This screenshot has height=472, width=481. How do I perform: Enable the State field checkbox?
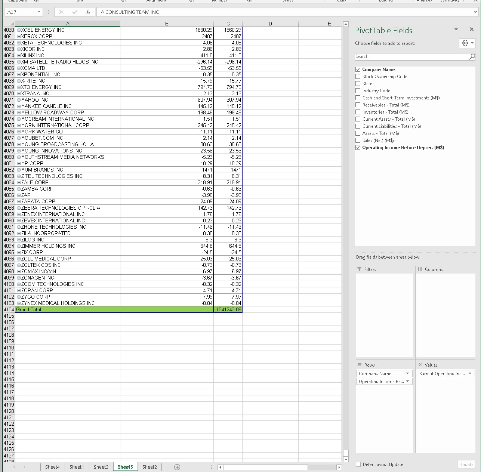pos(358,83)
